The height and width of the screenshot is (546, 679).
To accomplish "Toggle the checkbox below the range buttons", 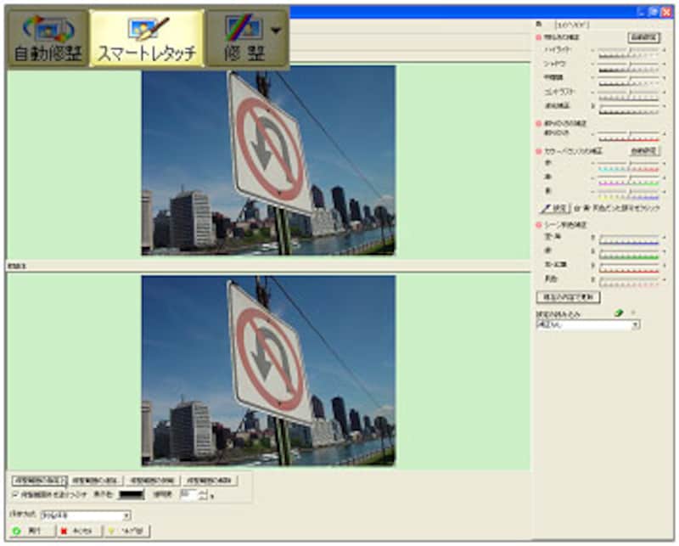I will [x=14, y=493].
